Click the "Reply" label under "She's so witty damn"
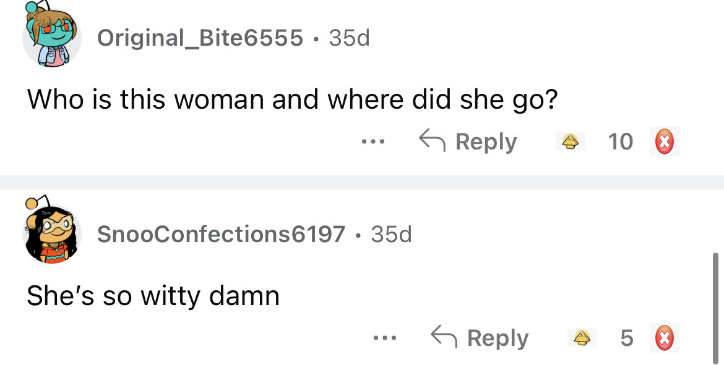The height and width of the screenshot is (365, 724). pyautogui.click(x=498, y=338)
